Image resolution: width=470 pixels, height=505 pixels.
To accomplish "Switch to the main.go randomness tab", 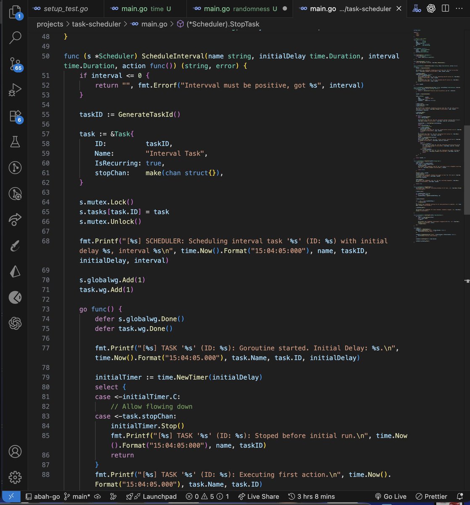I will click(x=240, y=8).
